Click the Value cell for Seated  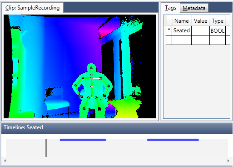tap(200, 30)
